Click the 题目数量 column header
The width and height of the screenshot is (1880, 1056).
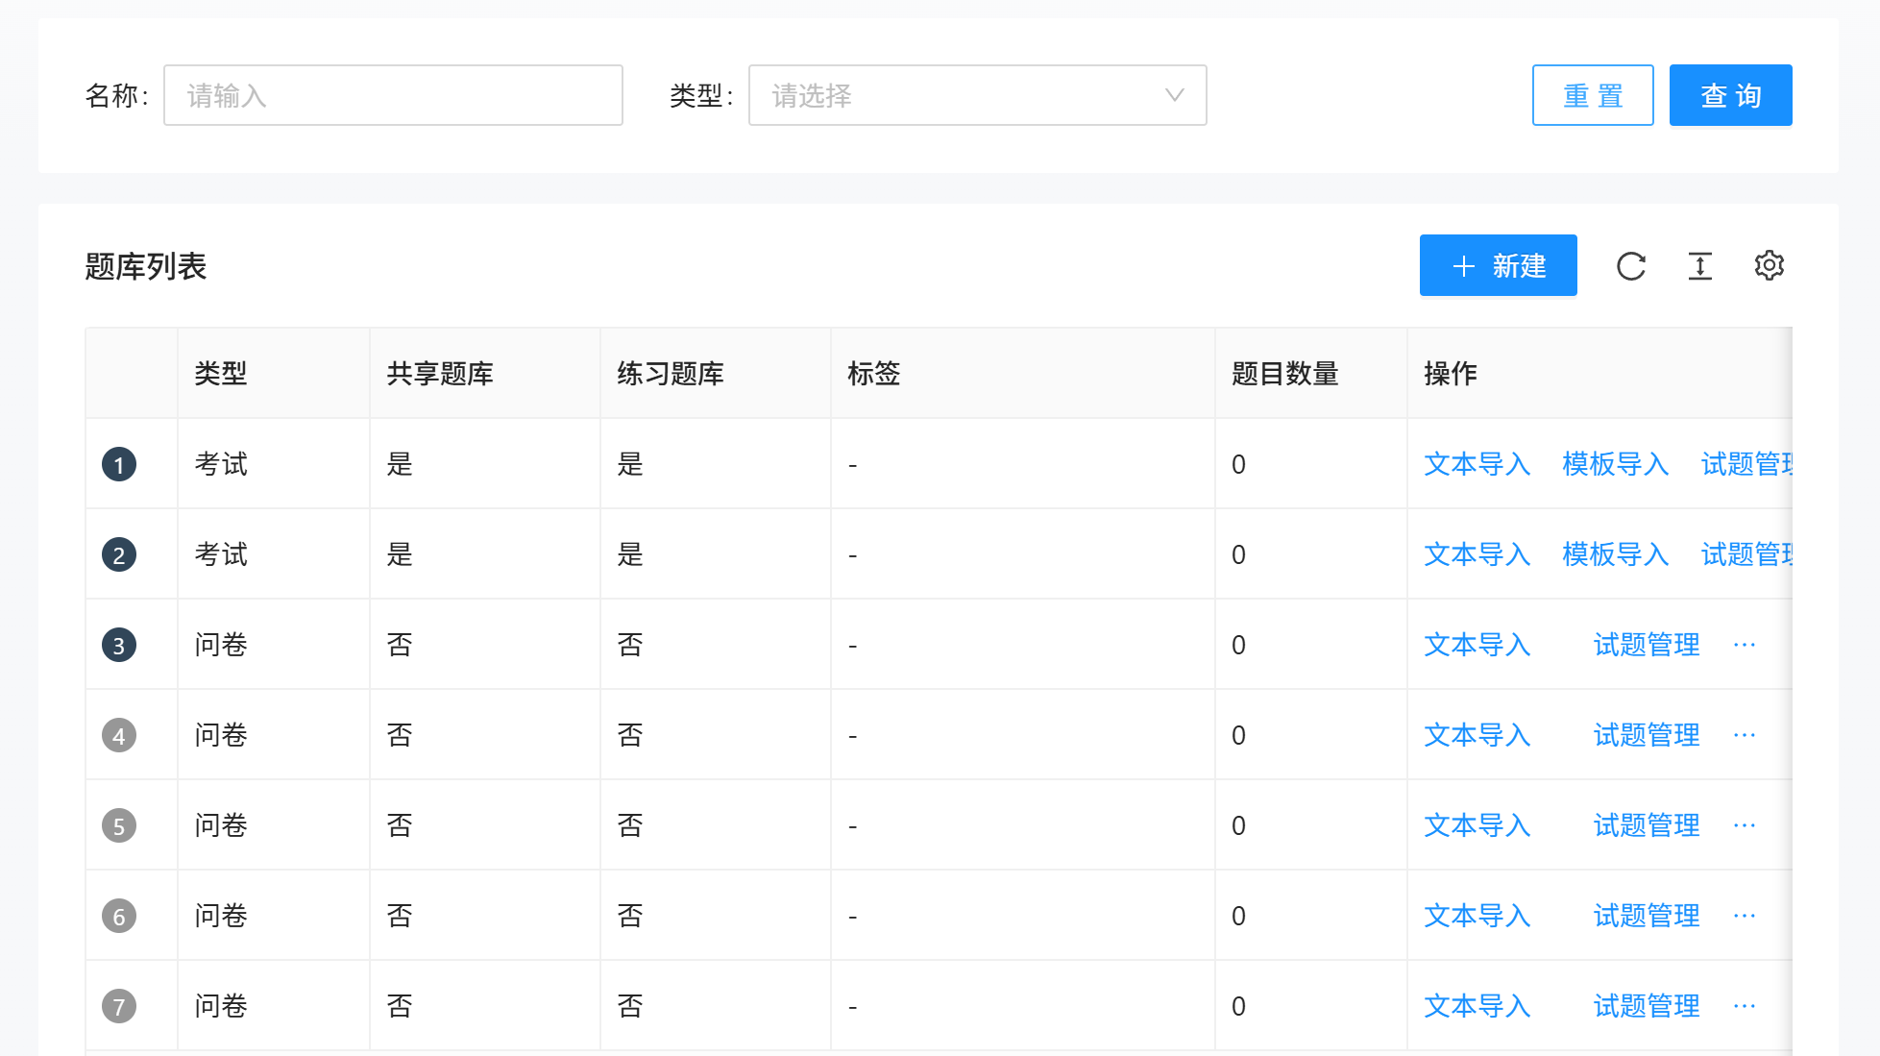tap(1284, 374)
